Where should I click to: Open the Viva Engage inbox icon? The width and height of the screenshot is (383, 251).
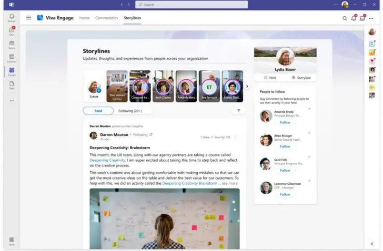click(x=362, y=18)
